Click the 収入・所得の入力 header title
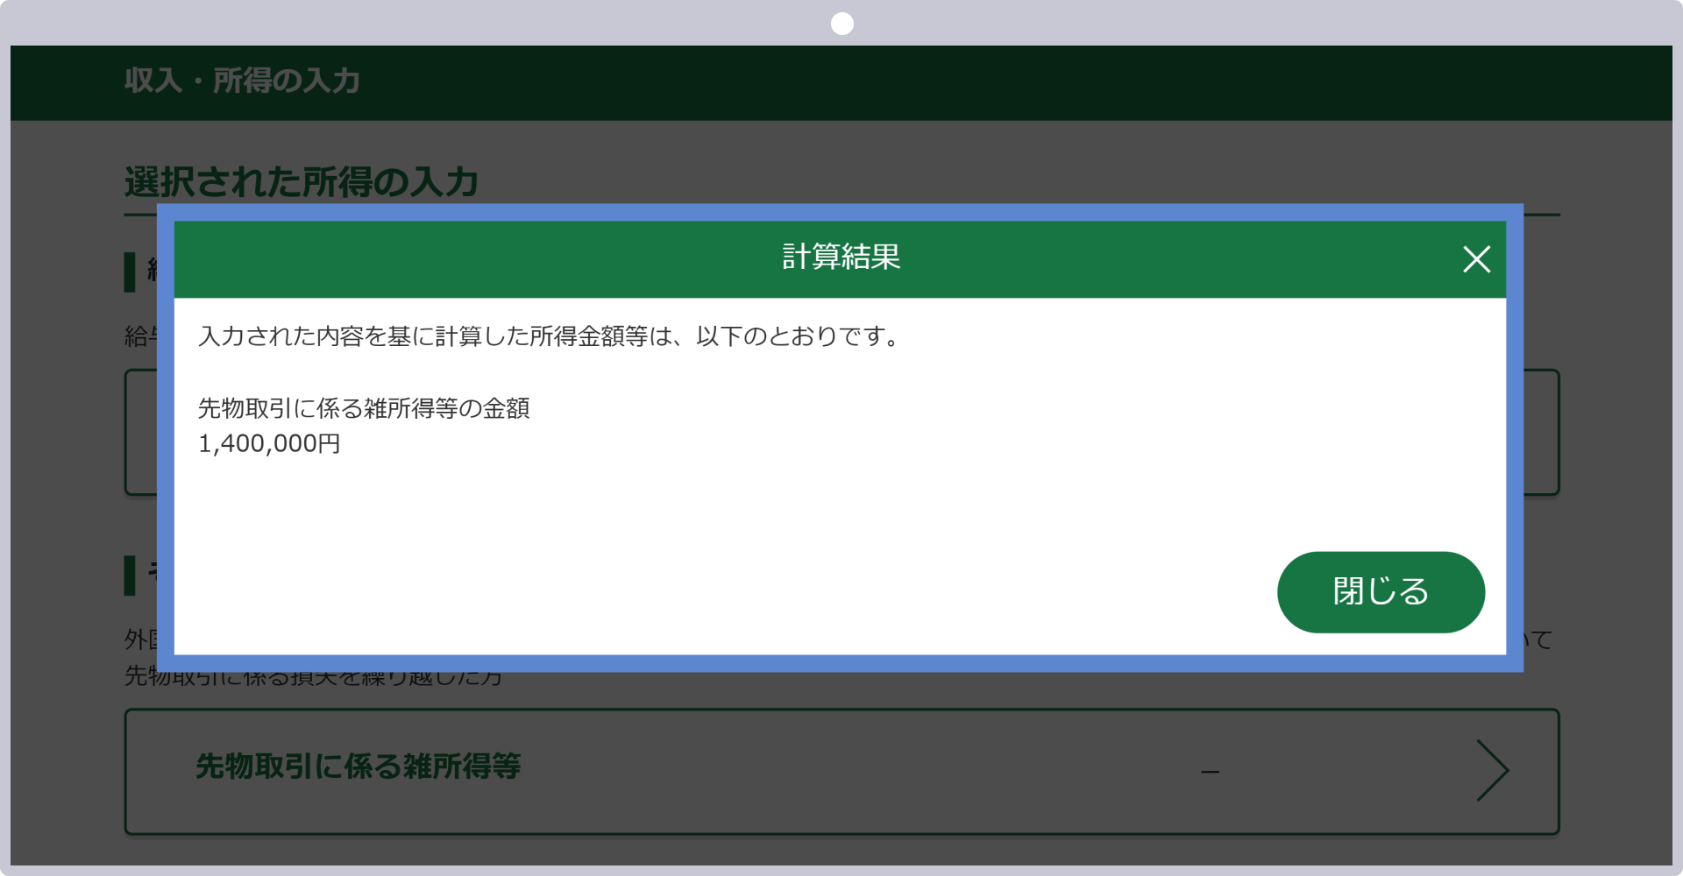Viewport: 1683px width, 876px height. click(x=242, y=81)
